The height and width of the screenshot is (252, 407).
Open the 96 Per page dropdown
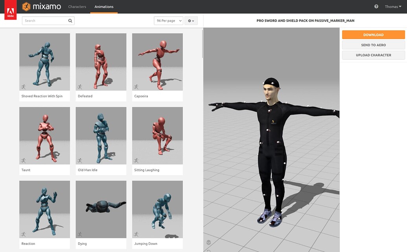[168, 20]
